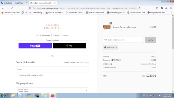Open the Firefox account avatar icon
The width and height of the screenshot is (174, 98).
(x=162, y=8)
